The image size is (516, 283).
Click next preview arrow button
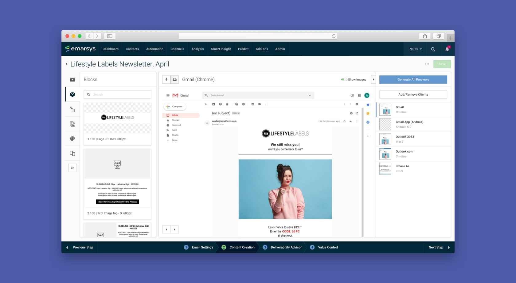click(x=174, y=229)
